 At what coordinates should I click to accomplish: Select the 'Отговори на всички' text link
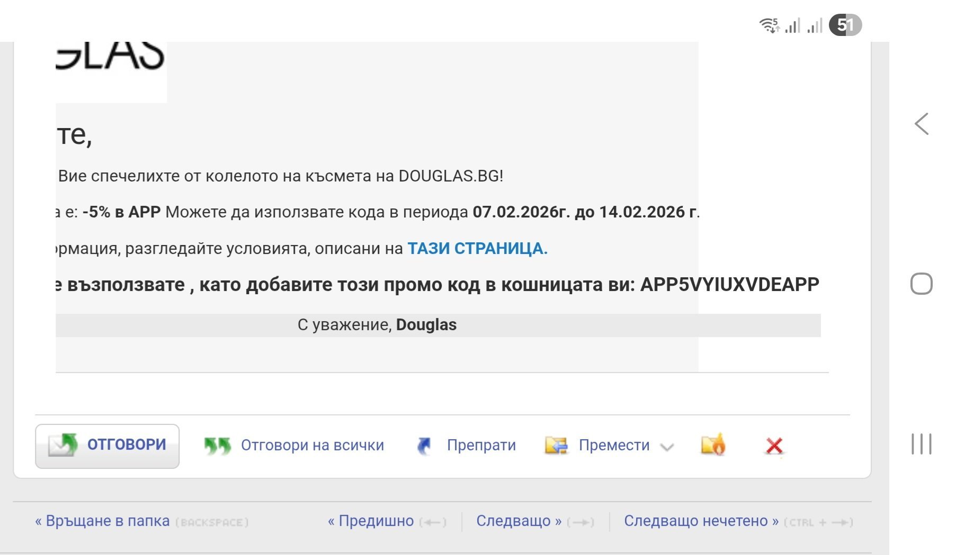click(x=312, y=445)
